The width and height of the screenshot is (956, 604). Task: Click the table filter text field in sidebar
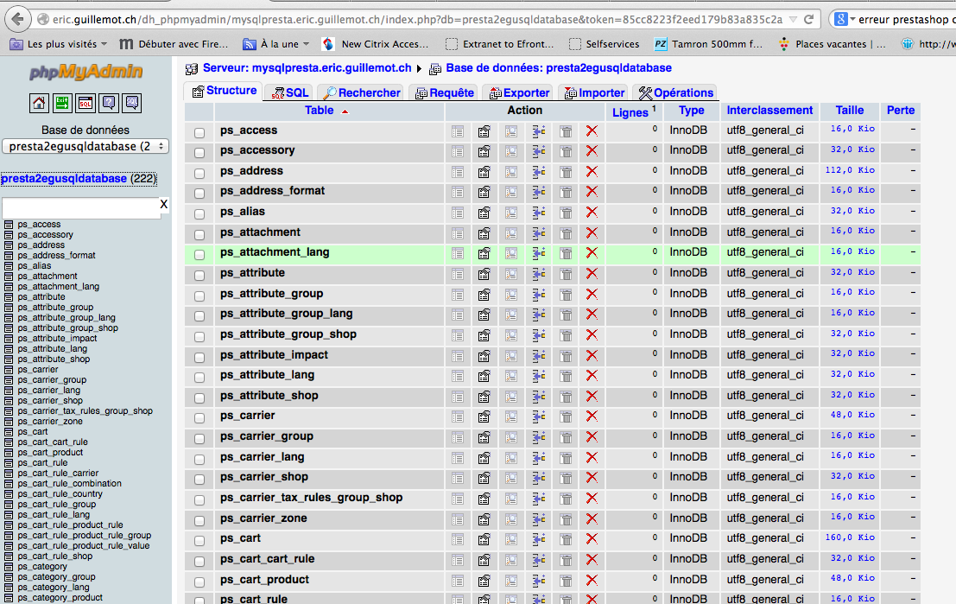click(80, 208)
